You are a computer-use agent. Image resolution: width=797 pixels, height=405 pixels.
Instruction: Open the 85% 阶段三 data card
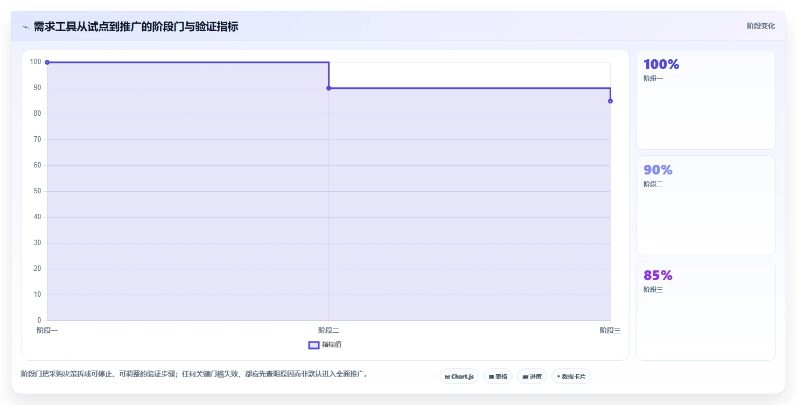click(x=705, y=311)
